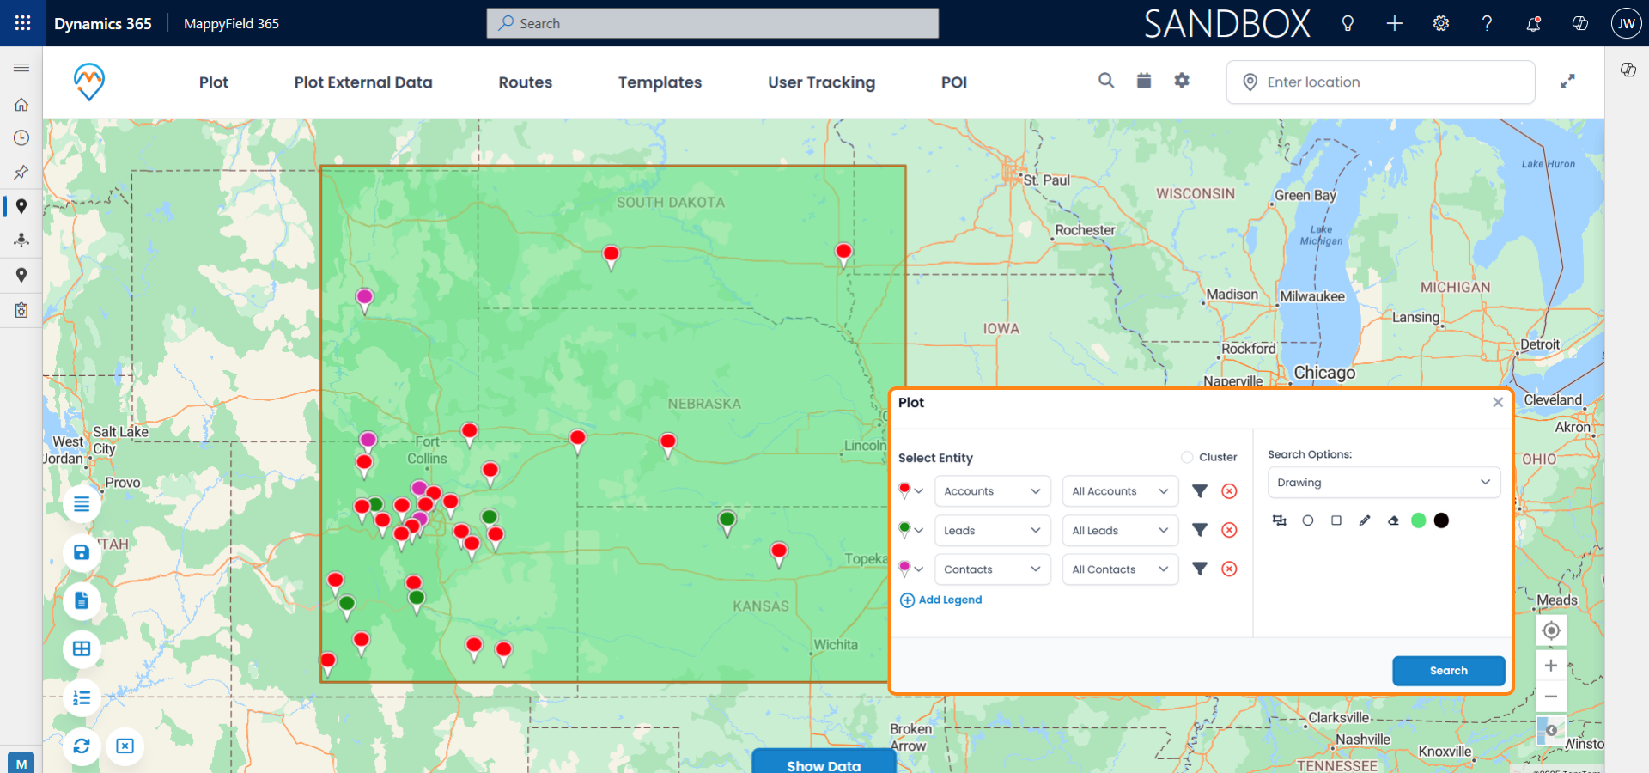This screenshot has height=773, width=1649.
Task: Open the All Leads view dropdown
Action: coord(1119,531)
